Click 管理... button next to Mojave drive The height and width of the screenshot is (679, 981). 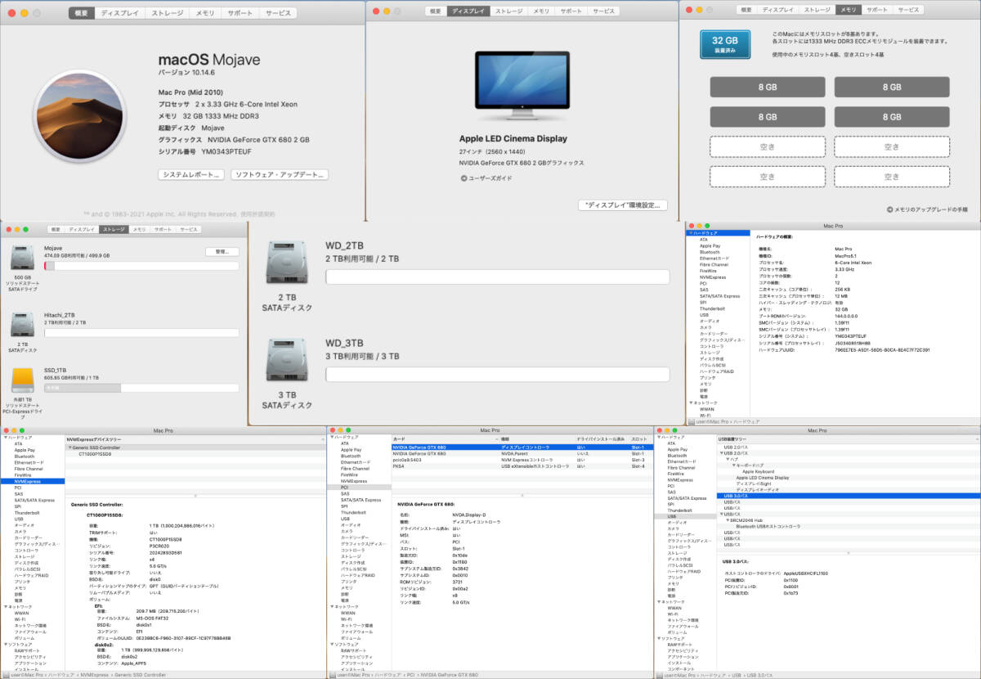pyautogui.click(x=222, y=252)
